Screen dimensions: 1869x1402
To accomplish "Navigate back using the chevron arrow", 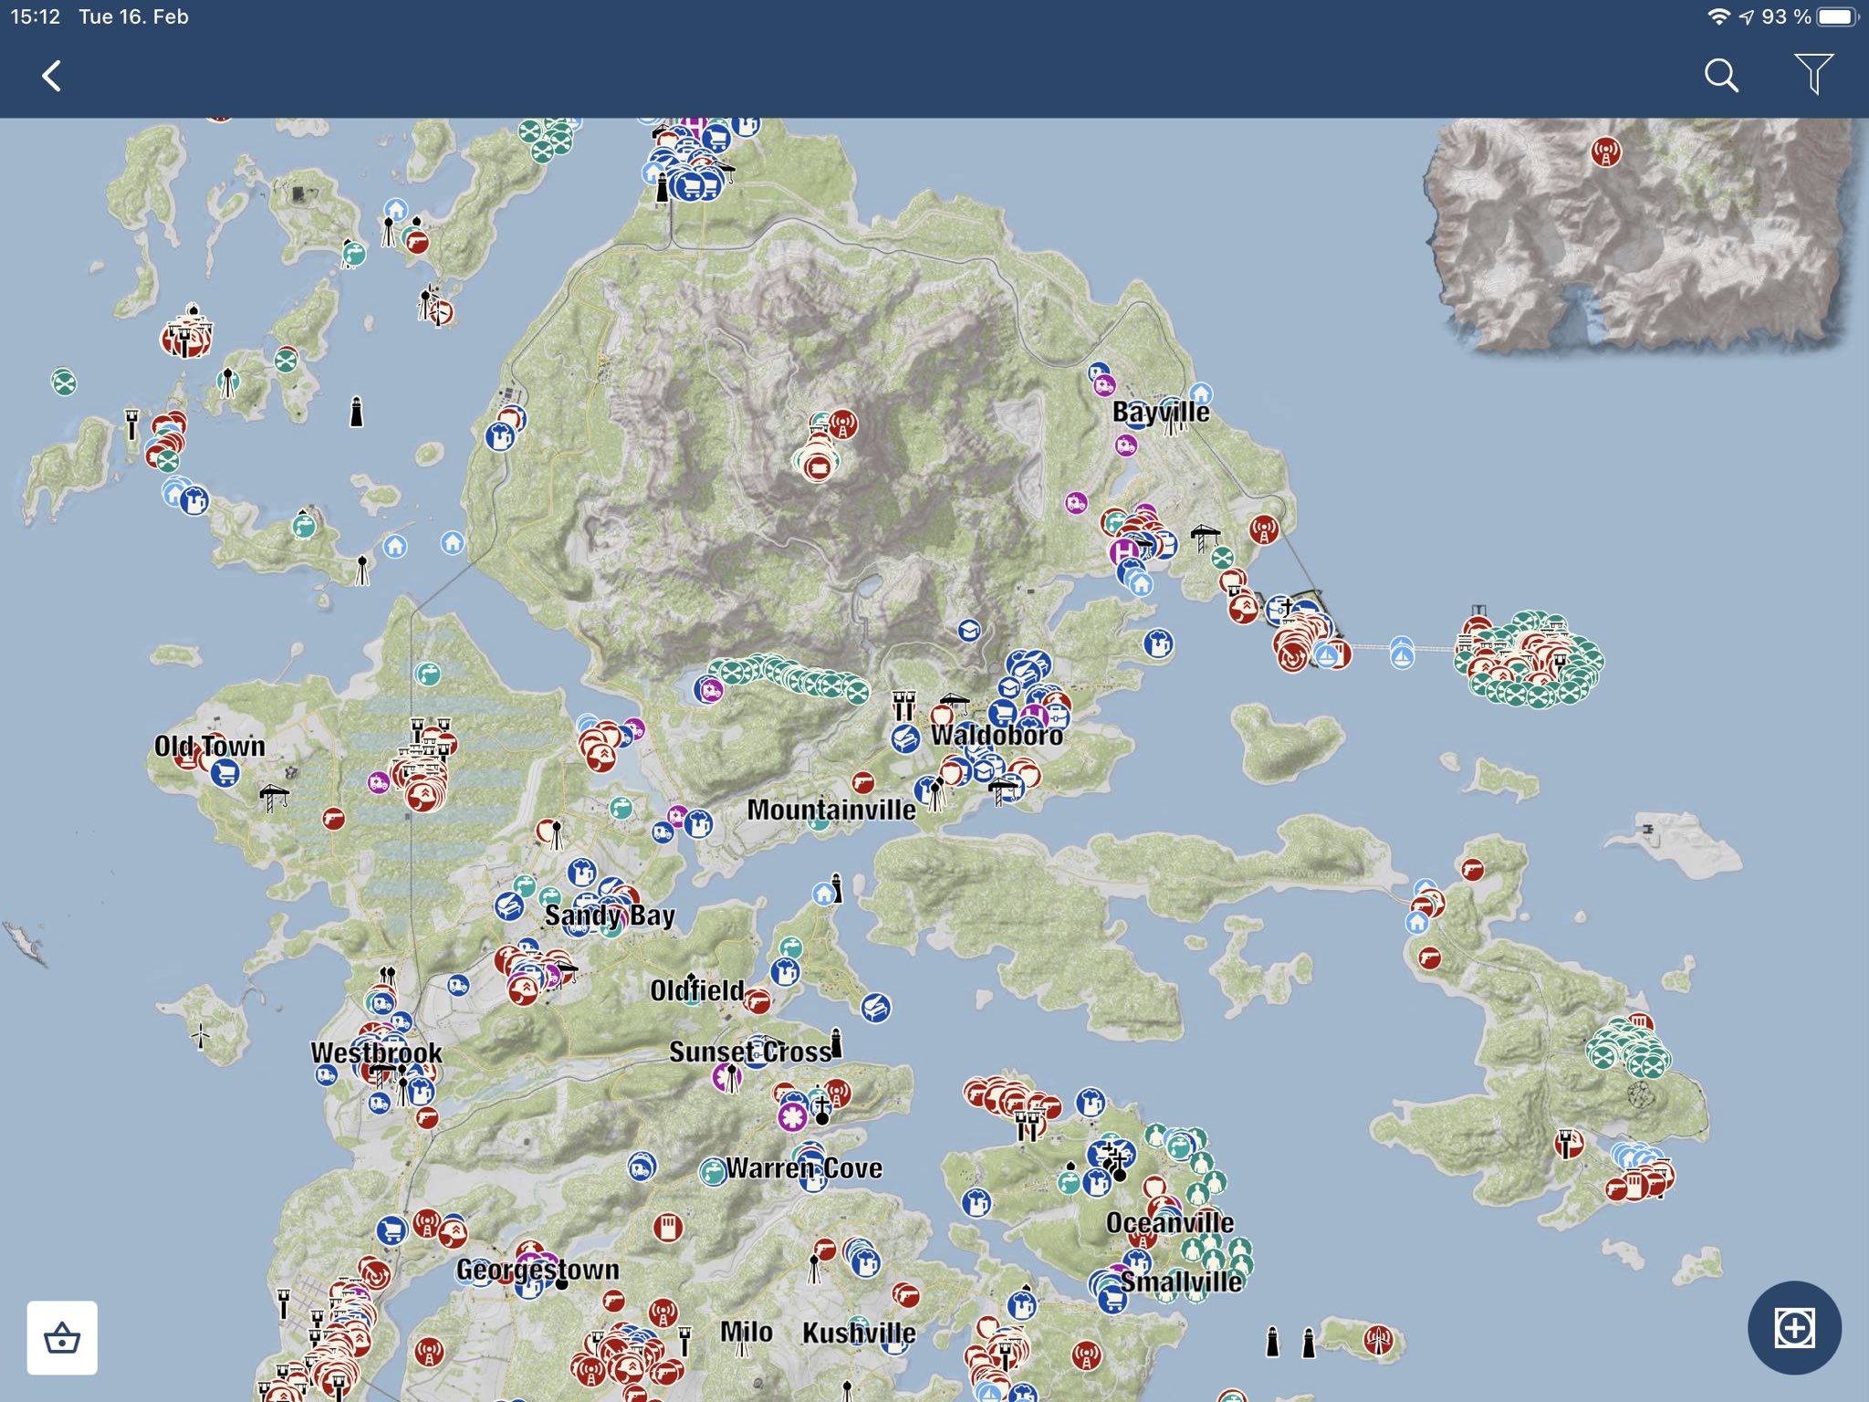I will tap(52, 76).
